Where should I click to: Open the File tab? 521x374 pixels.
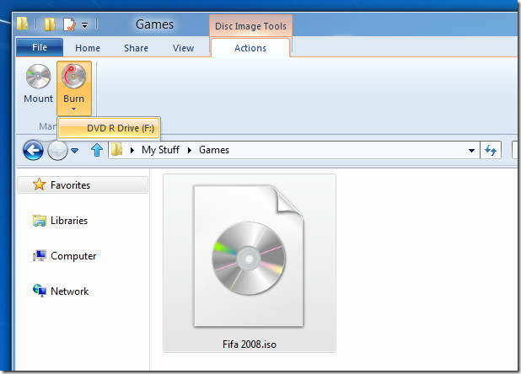[40, 47]
